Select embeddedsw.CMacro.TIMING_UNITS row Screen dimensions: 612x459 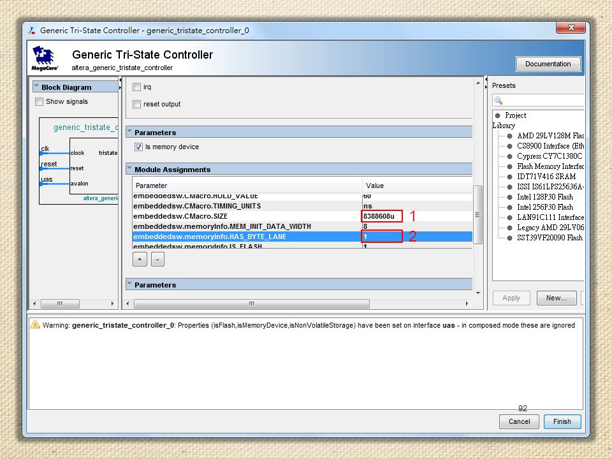[302, 206]
